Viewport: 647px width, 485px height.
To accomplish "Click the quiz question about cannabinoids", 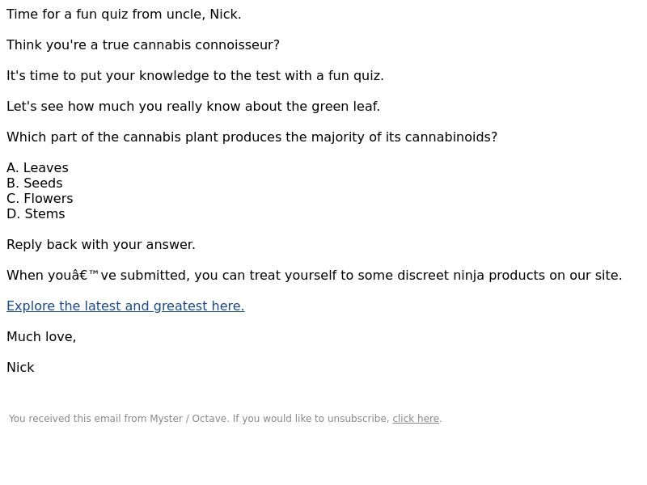I will [x=252, y=137].
